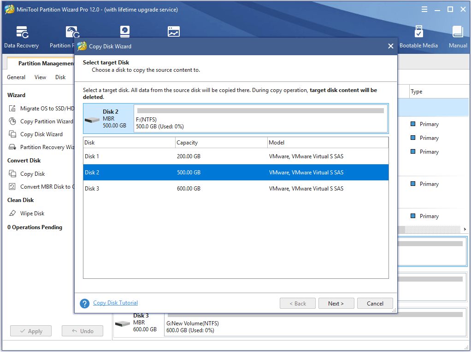Screen dimensions: 471x352
Task: Click the Cancel button in wizard
Action: [375, 303]
